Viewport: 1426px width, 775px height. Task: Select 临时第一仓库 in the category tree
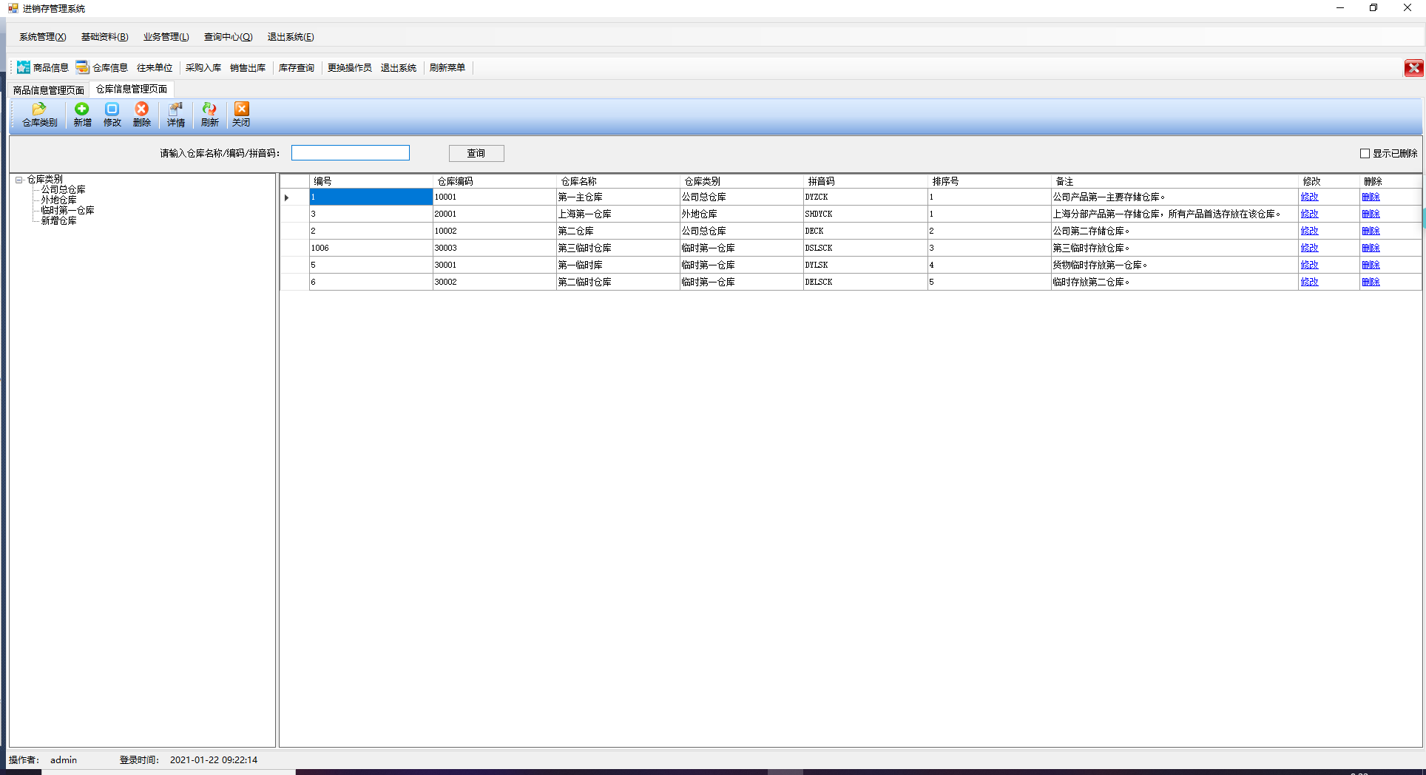[67, 211]
